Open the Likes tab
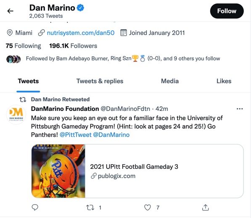251x218 pixels. [224, 81]
